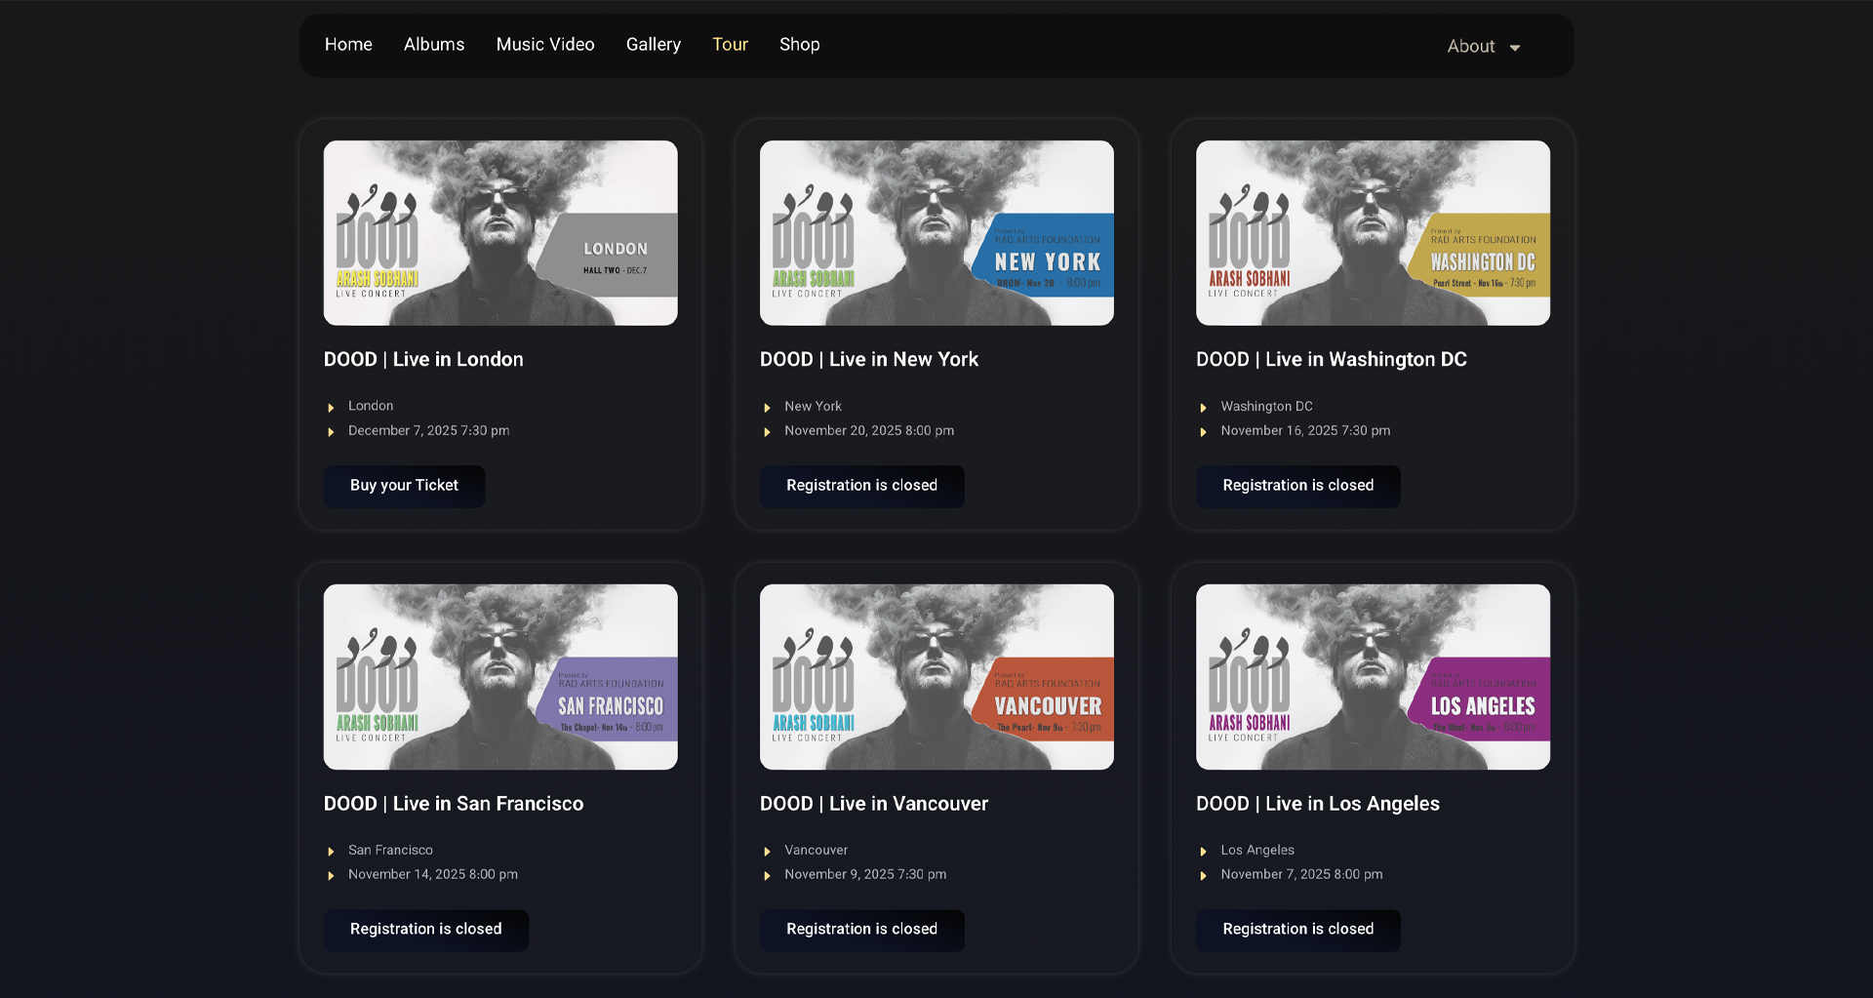Expand the About dropdown menu
Screen dimensions: 1873x998
pos(1483,47)
